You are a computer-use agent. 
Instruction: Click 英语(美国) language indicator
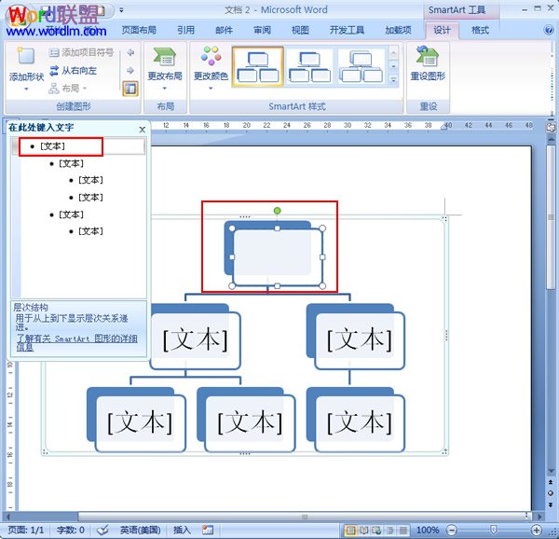(140, 530)
